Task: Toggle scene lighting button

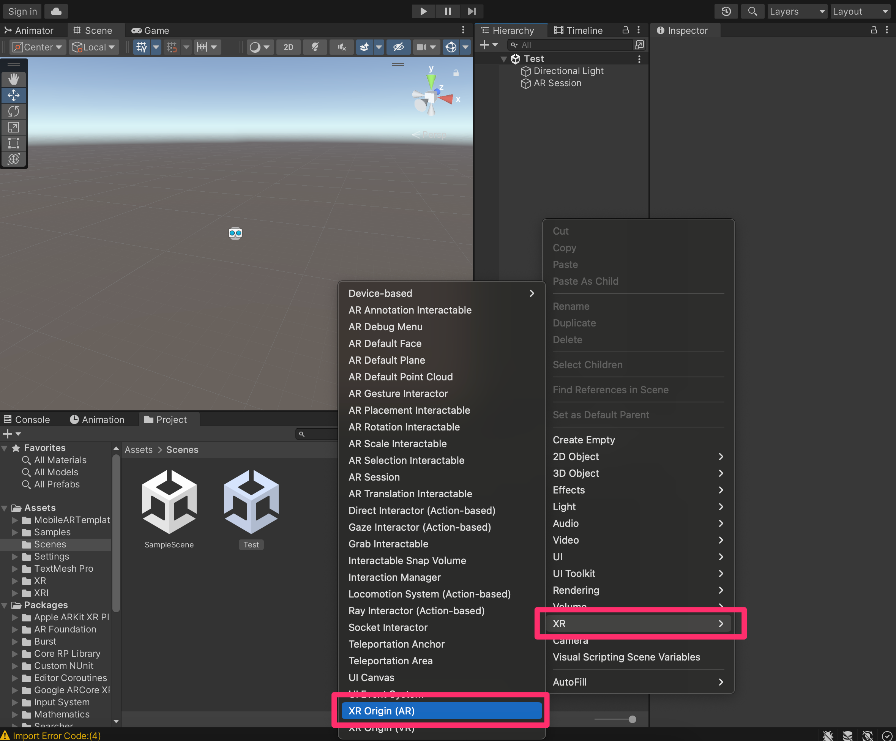Action: point(315,47)
